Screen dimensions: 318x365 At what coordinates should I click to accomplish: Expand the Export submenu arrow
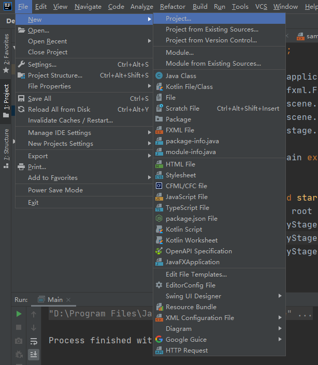150,156
